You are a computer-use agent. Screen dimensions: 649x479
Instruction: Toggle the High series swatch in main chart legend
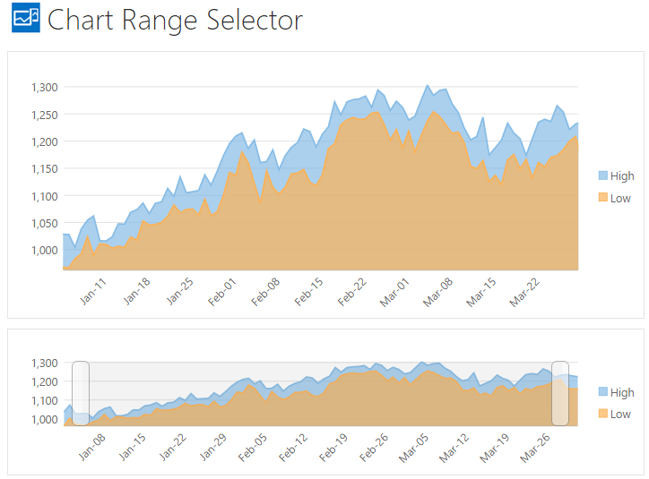click(602, 175)
